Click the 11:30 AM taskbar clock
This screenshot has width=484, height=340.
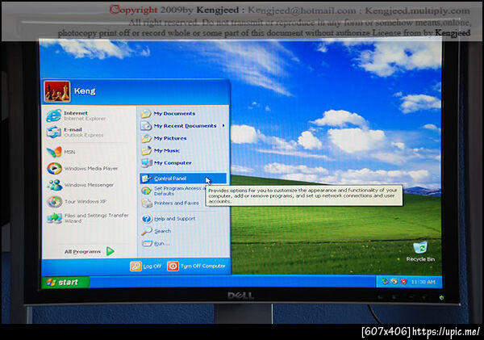tap(423, 282)
